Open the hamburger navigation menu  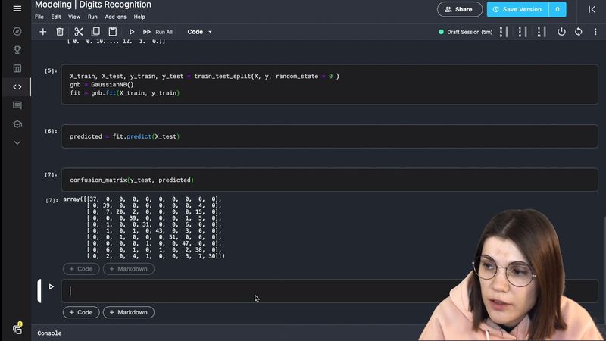(x=17, y=9)
